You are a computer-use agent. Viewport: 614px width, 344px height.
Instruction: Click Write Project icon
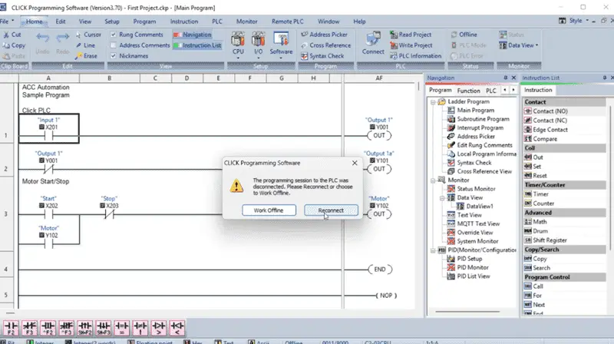394,45
